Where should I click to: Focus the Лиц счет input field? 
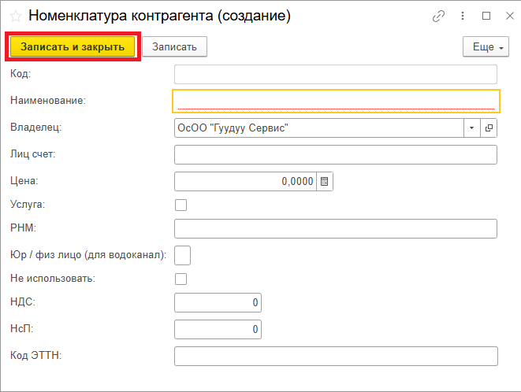pos(336,155)
